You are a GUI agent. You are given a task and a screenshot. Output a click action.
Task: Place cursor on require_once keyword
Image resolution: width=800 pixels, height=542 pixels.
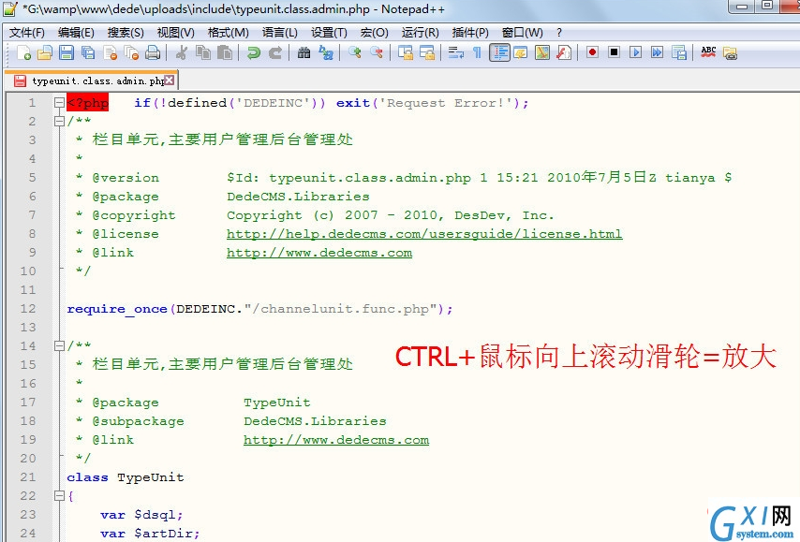click(x=117, y=309)
